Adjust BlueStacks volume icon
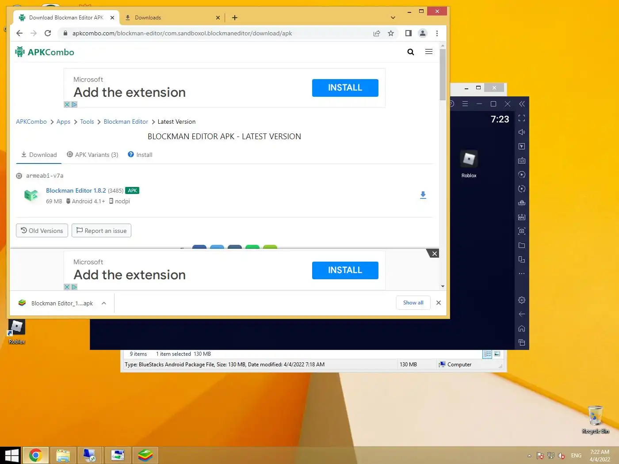 click(522, 132)
